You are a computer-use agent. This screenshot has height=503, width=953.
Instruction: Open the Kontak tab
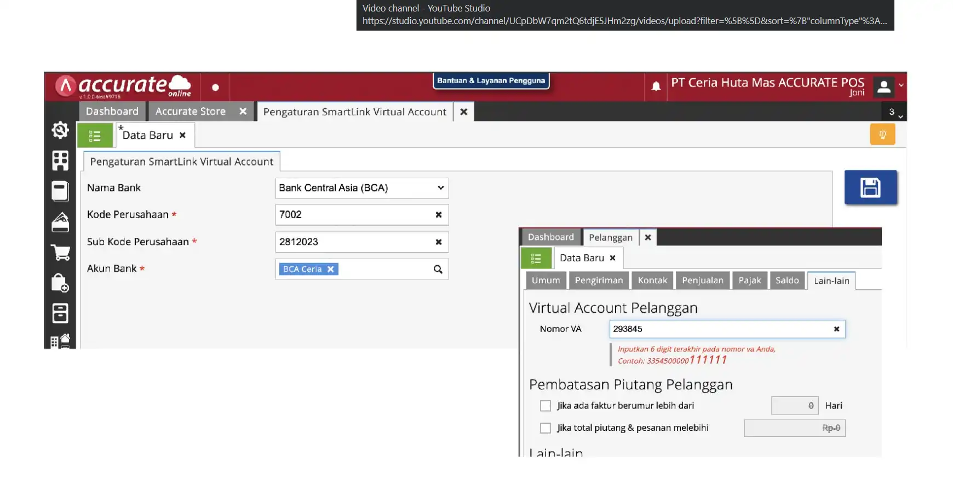coord(652,280)
